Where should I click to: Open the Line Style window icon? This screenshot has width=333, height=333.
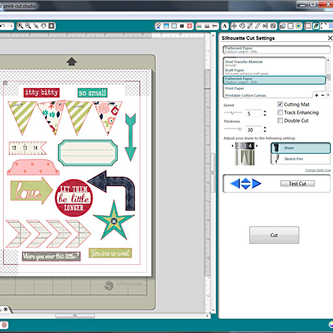tap(207, 26)
